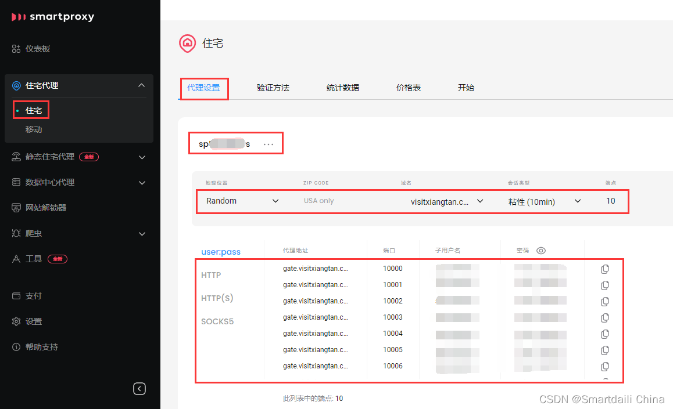Collapse the 住宅代理 section chevron

tap(141, 86)
